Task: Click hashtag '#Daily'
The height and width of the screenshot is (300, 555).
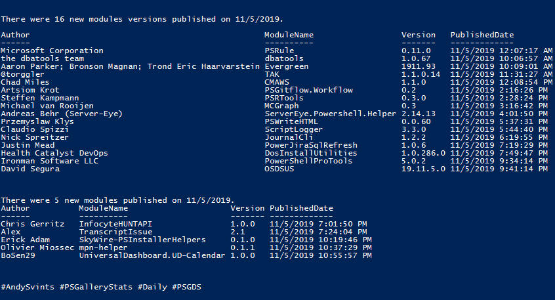Action: [152, 286]
